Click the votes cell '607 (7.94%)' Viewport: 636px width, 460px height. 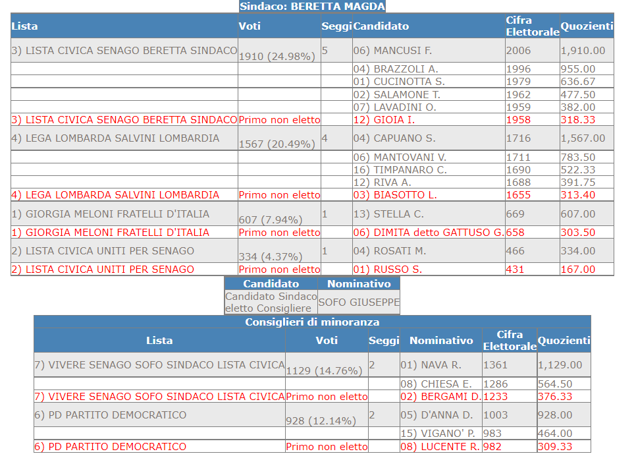(270, 219)
